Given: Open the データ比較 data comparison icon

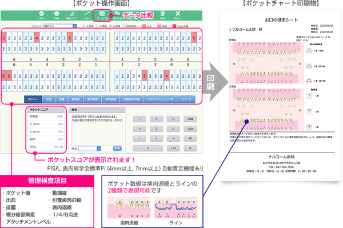Looking at the screenshot, I should point(102,14).
